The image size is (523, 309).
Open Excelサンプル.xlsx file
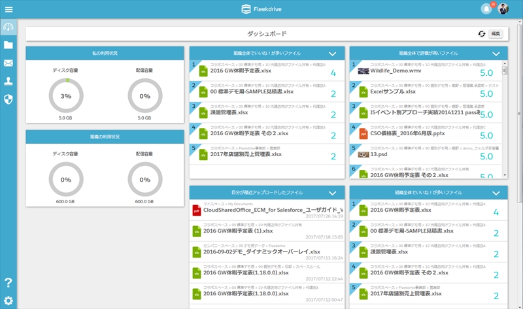[x=393, y=91]
